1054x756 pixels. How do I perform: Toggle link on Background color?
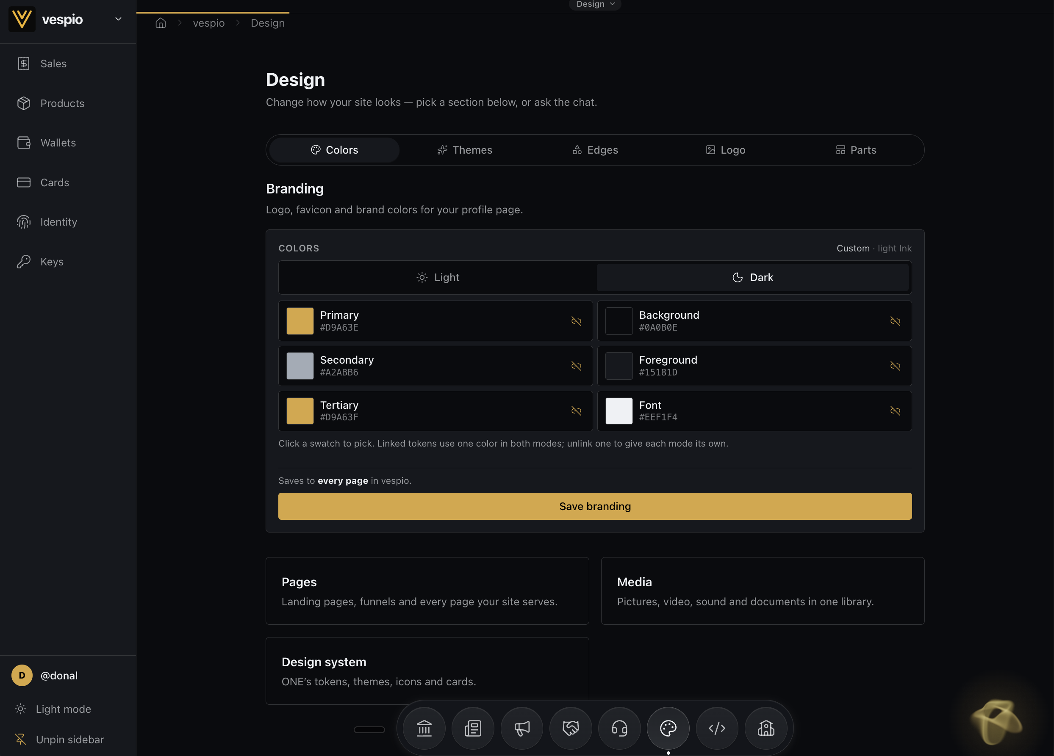click(895, 321)
